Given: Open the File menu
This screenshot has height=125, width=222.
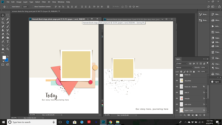Looking at the screenshot, I should [8, 2].
